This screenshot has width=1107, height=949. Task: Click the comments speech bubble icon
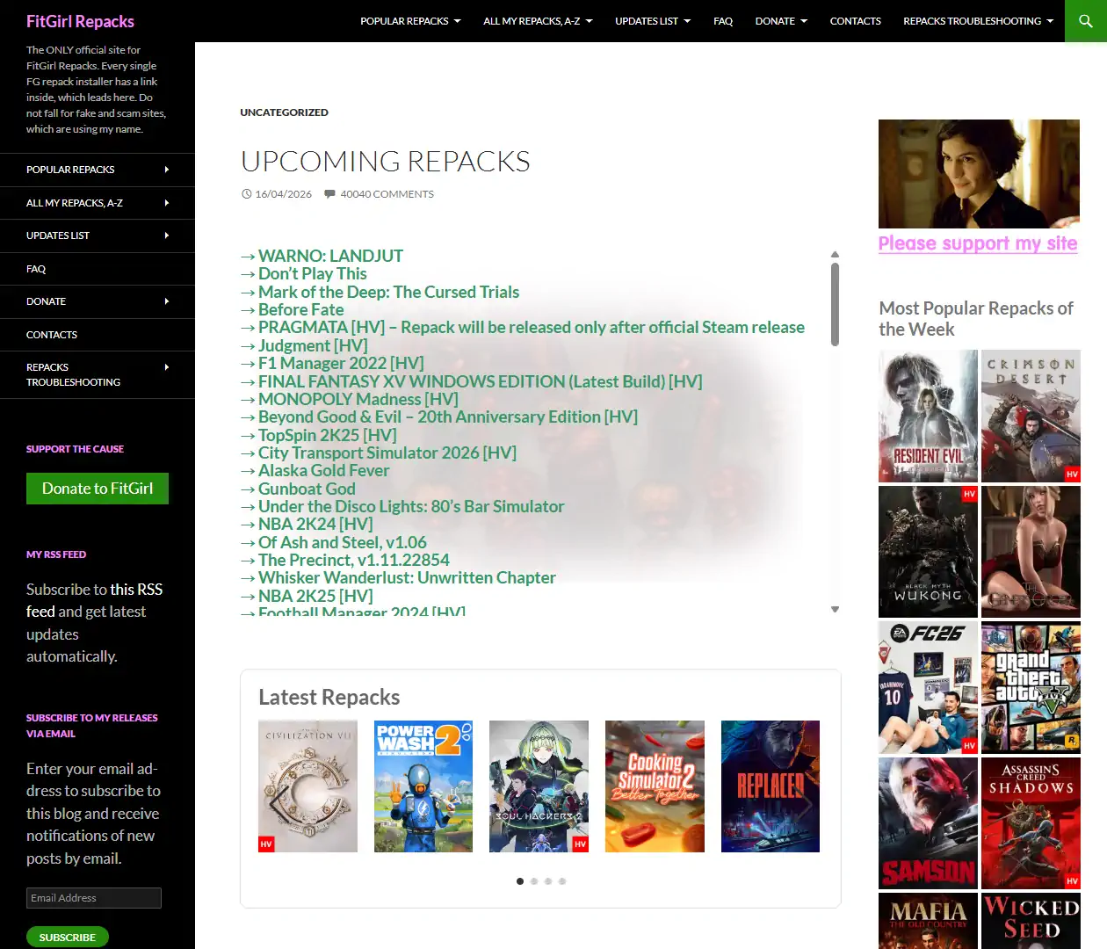pos(329,194)
